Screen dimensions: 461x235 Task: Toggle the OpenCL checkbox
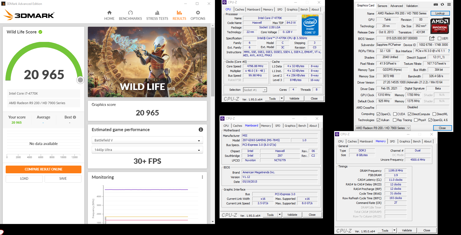pyautogui.click(x=379, y=114)
